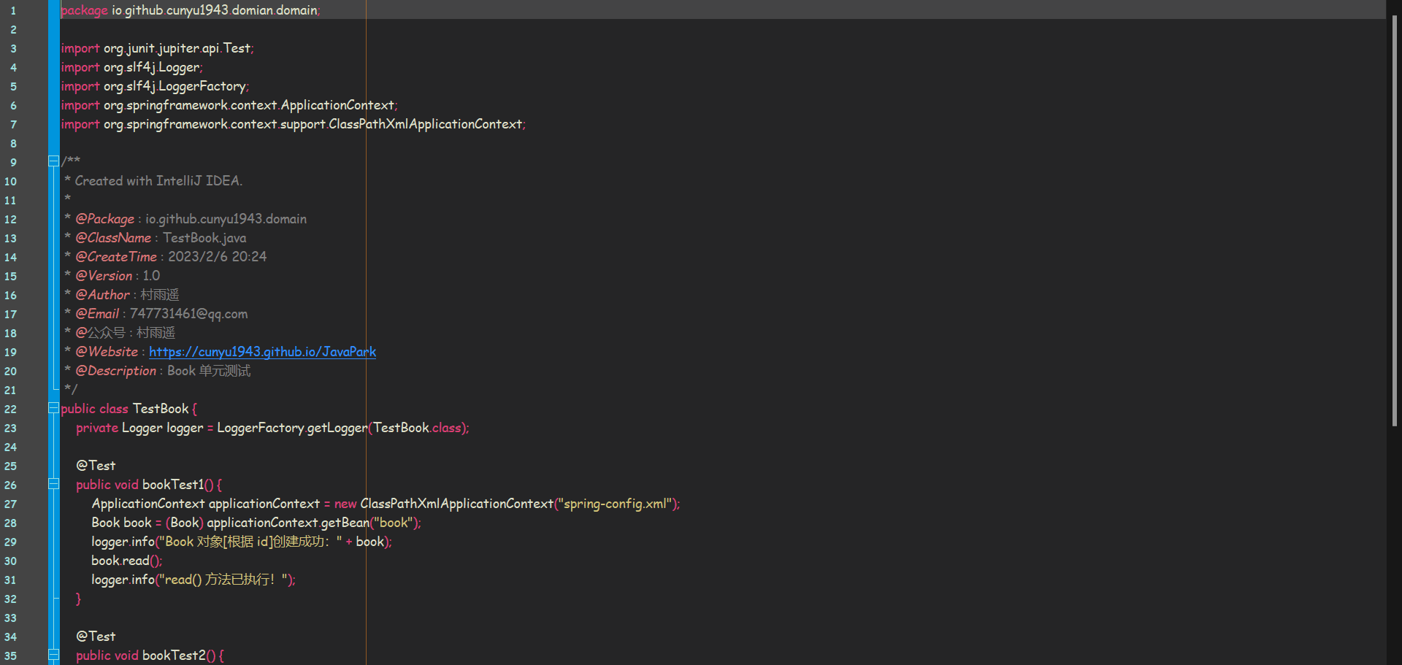Collapse the Javadoc comment block starting at line 9

click(x=53, y=161)
